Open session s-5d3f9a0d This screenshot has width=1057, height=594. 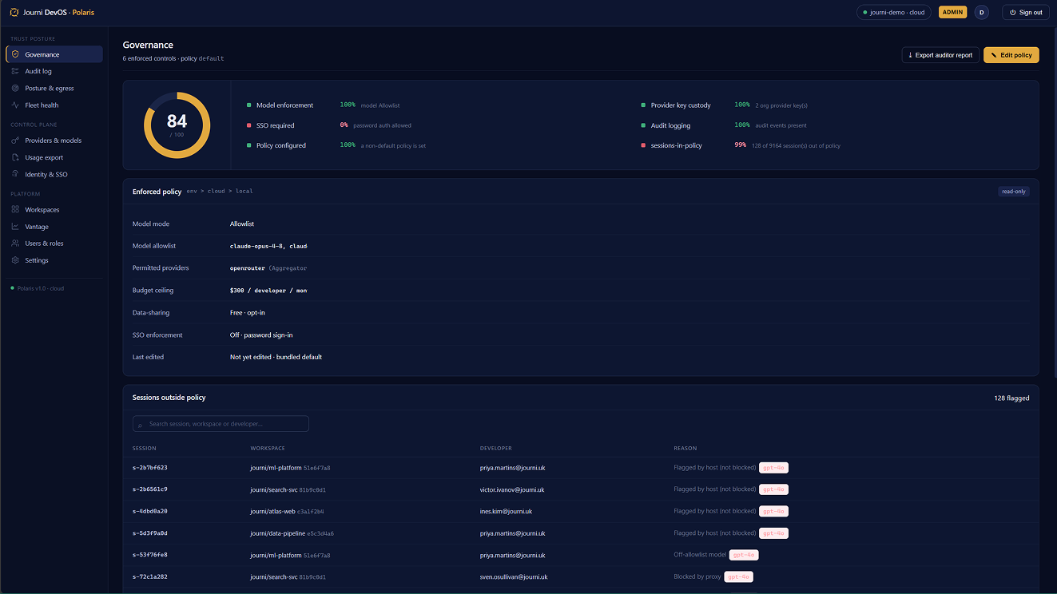149,533
